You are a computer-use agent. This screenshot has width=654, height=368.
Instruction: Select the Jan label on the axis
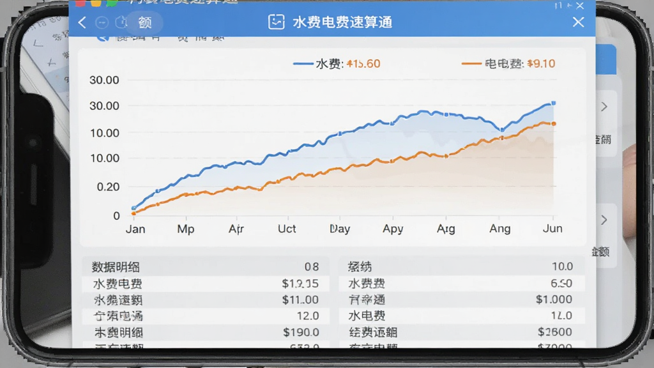pyautogui.click(x=135, y=229)
